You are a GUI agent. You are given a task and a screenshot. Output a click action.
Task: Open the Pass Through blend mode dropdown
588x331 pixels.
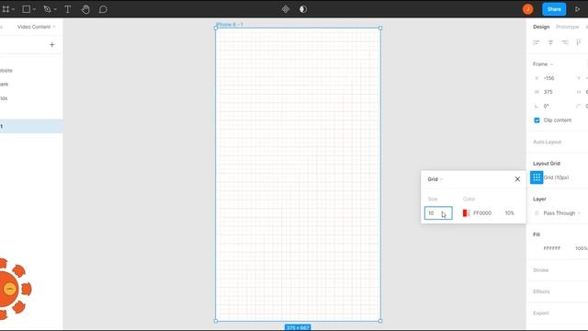click(561, 213)
